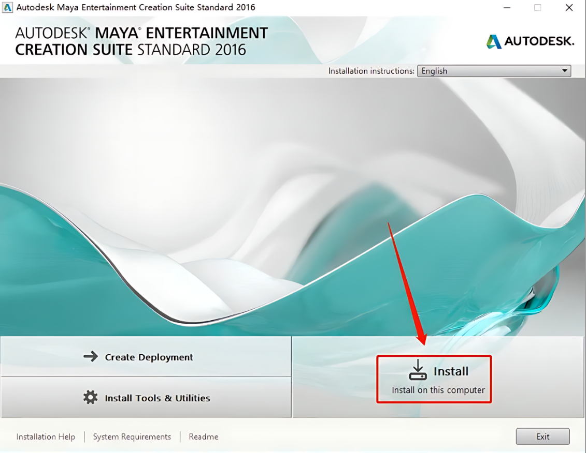Click the 'Installation instructions:' label
The height and width of the screenshot is (453, 586).
point(371,71)
